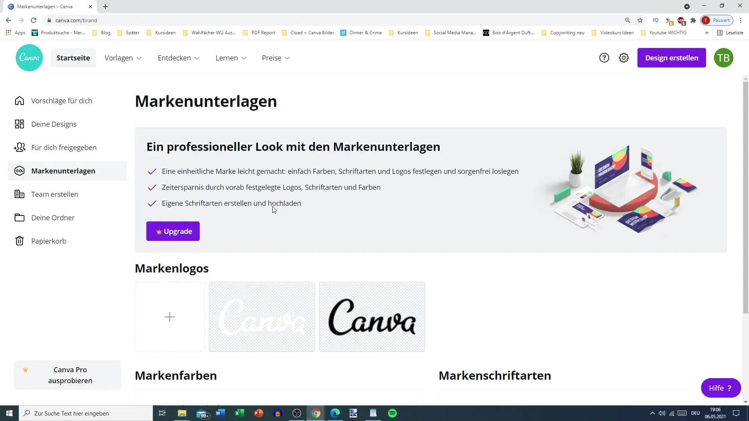
Task: Open Deine Ordner in sidebar
Action: point(67,218)
